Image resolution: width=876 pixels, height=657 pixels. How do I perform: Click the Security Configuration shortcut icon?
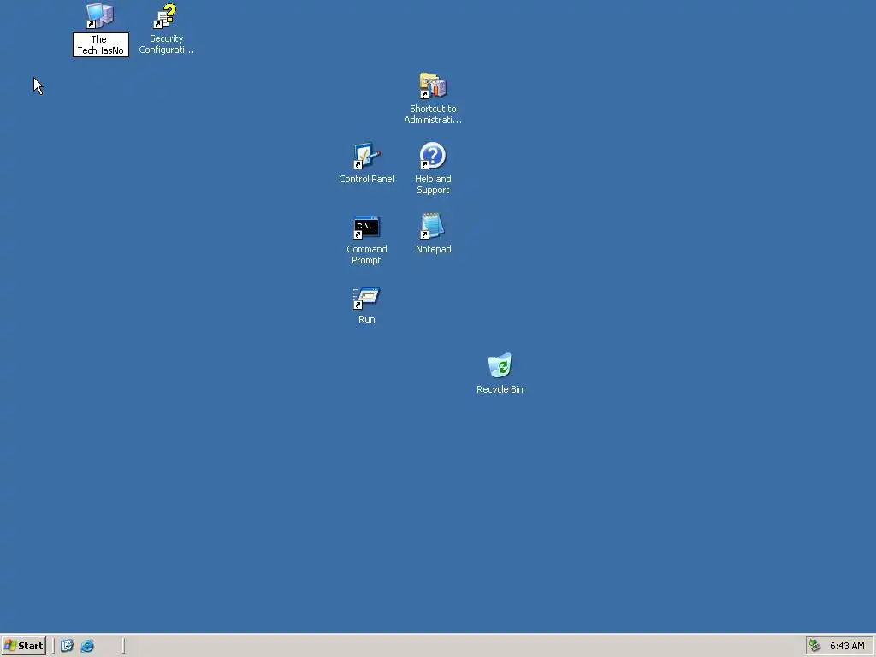tap(166, 15)
